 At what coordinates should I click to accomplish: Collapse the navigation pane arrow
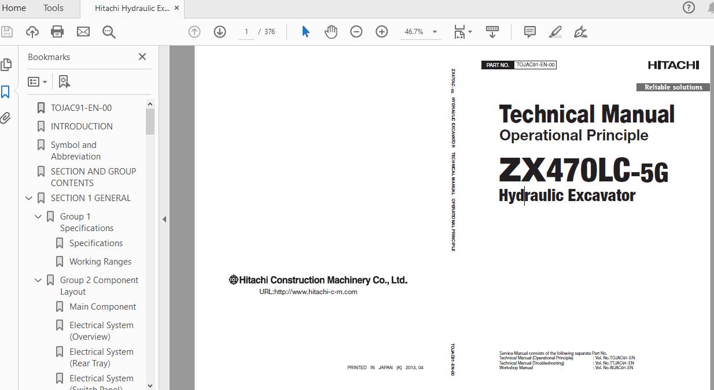pos(164,219)
